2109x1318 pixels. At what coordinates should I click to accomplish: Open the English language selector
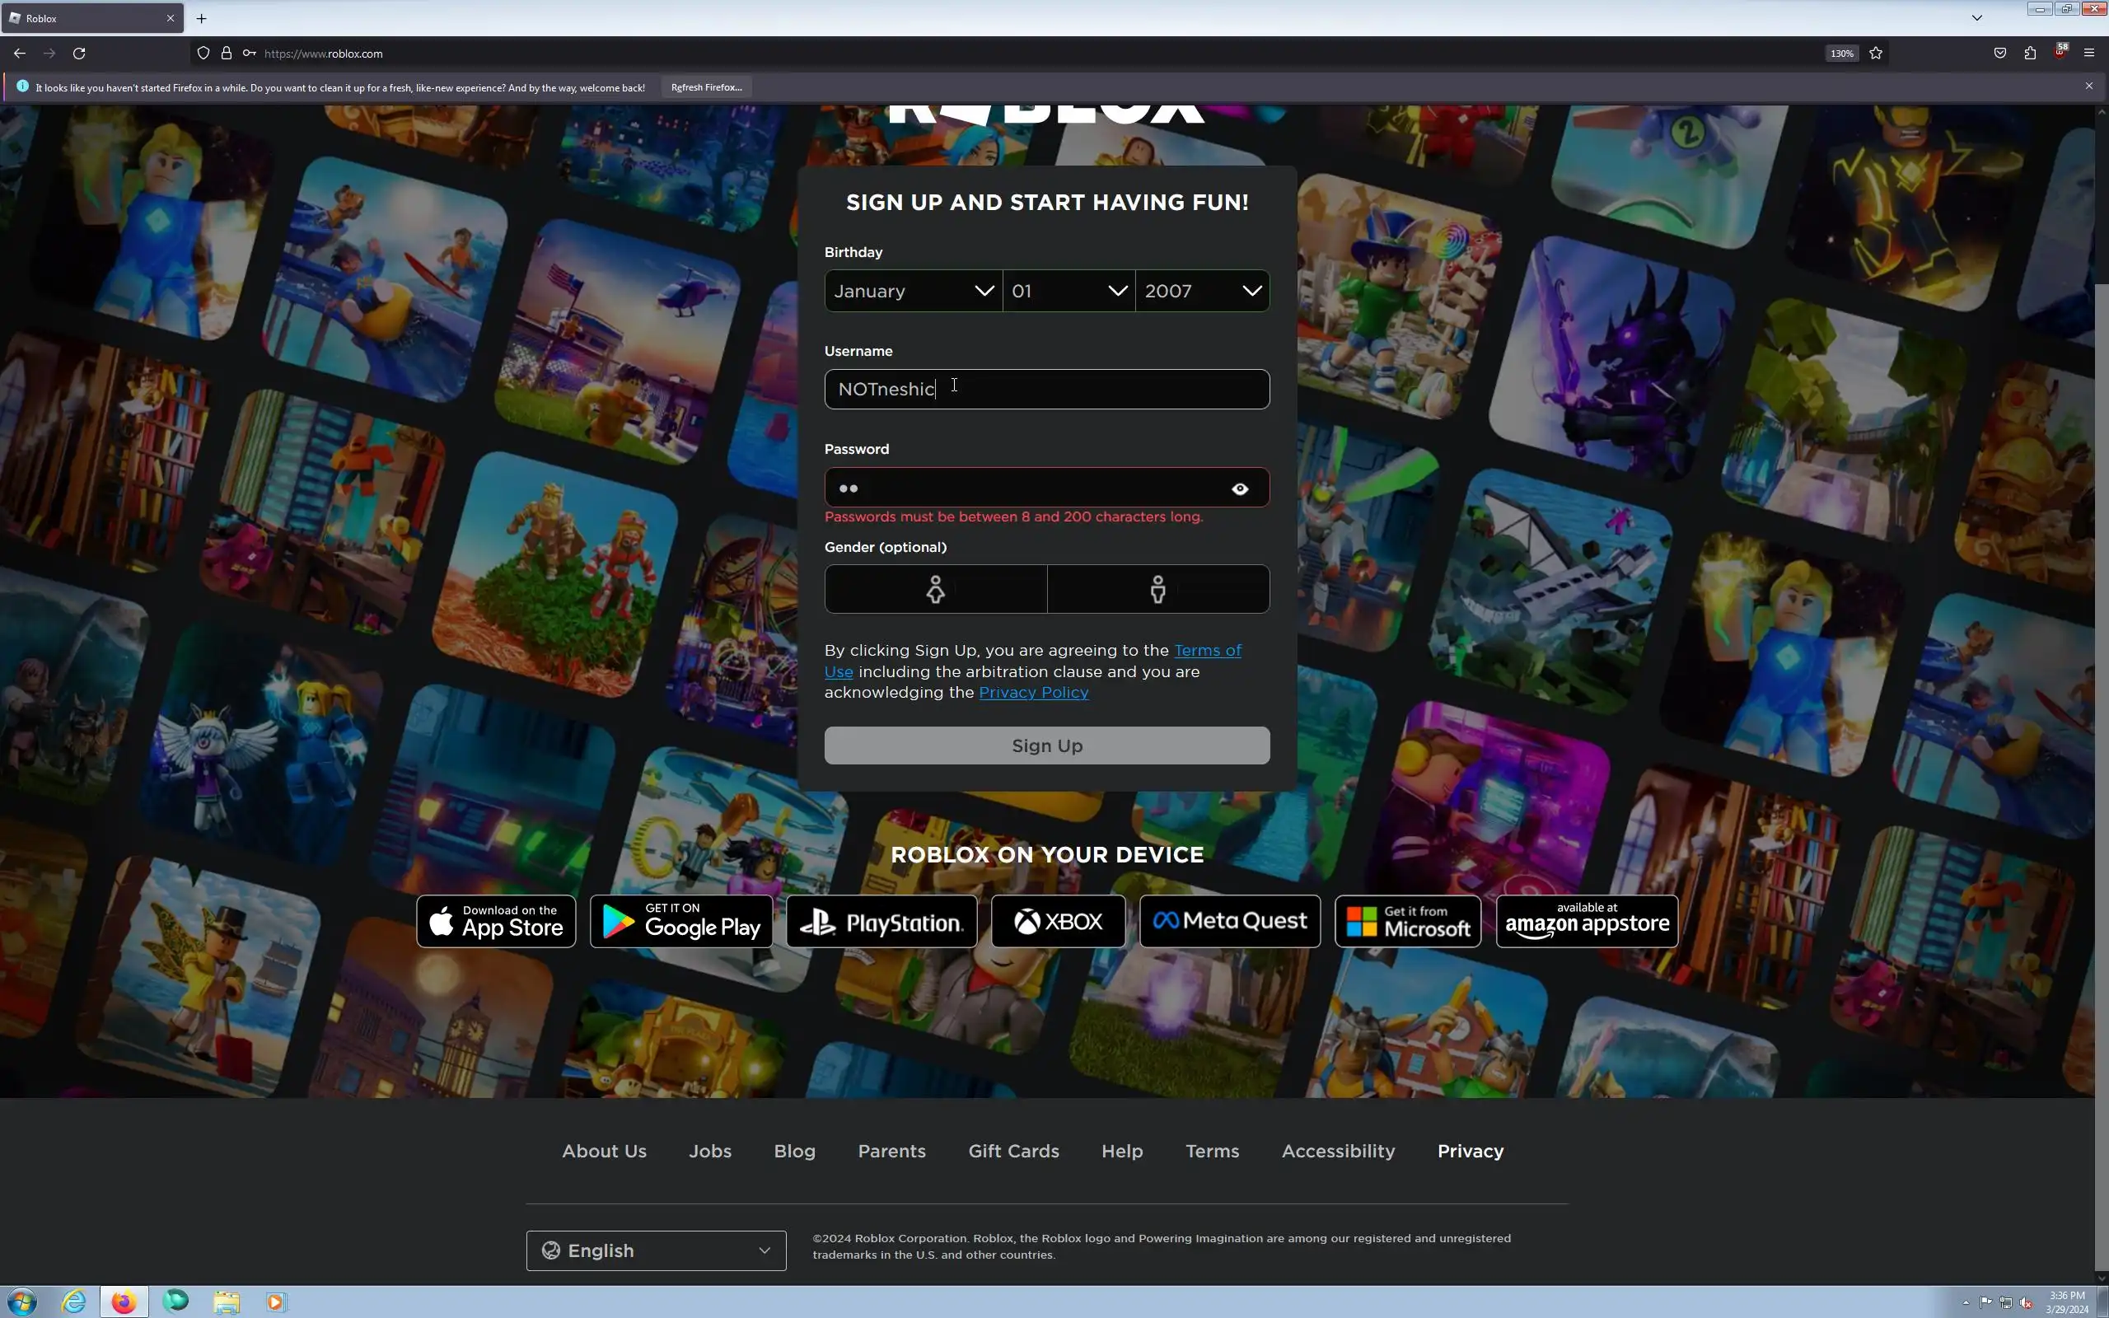(656, 1251)
